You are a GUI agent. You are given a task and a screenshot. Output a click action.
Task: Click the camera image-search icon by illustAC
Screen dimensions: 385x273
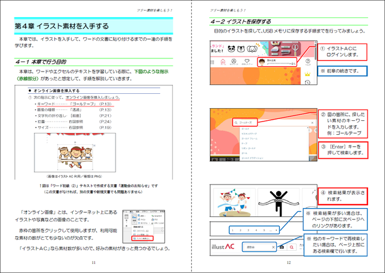pos(282,247)
